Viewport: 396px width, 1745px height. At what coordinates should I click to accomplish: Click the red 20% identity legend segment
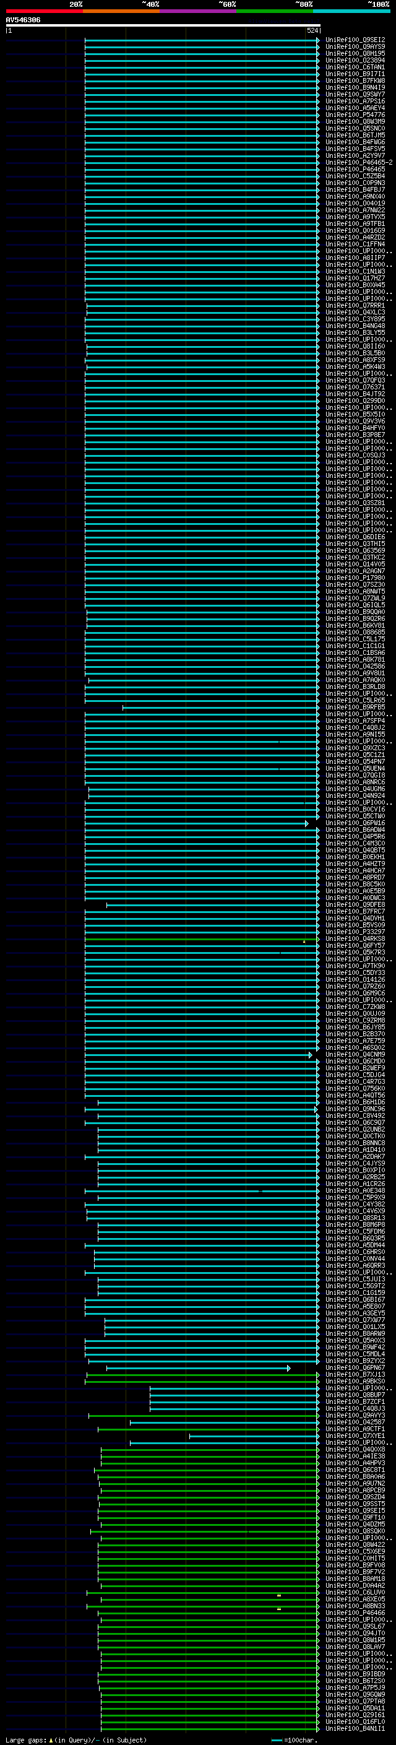pyautogui.click(x=44, y=11)
